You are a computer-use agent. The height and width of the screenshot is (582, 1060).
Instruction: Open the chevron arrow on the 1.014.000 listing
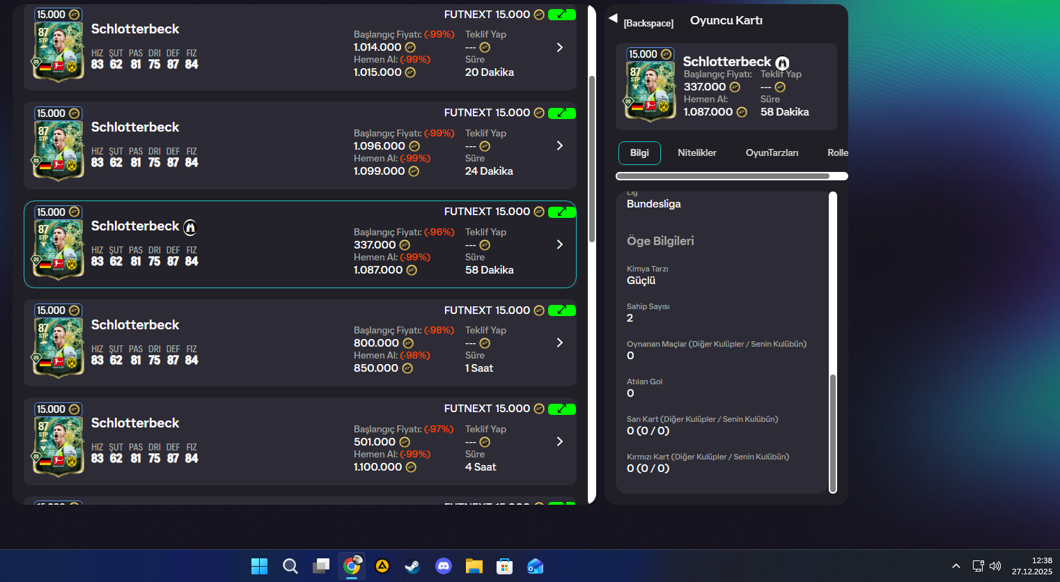coord(560,47)
